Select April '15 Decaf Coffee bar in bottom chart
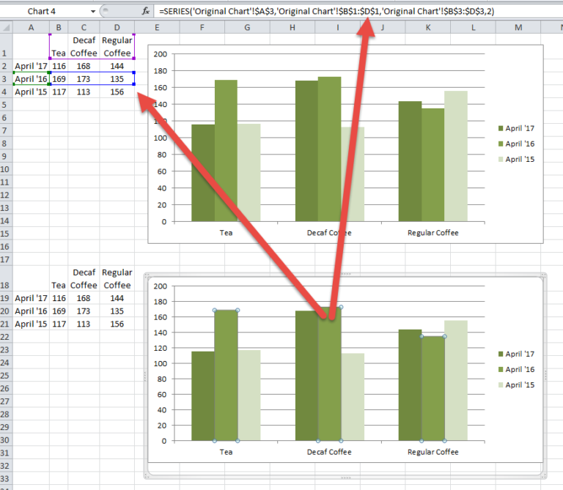This screenshot has height=490, width=563. (353, 397)
